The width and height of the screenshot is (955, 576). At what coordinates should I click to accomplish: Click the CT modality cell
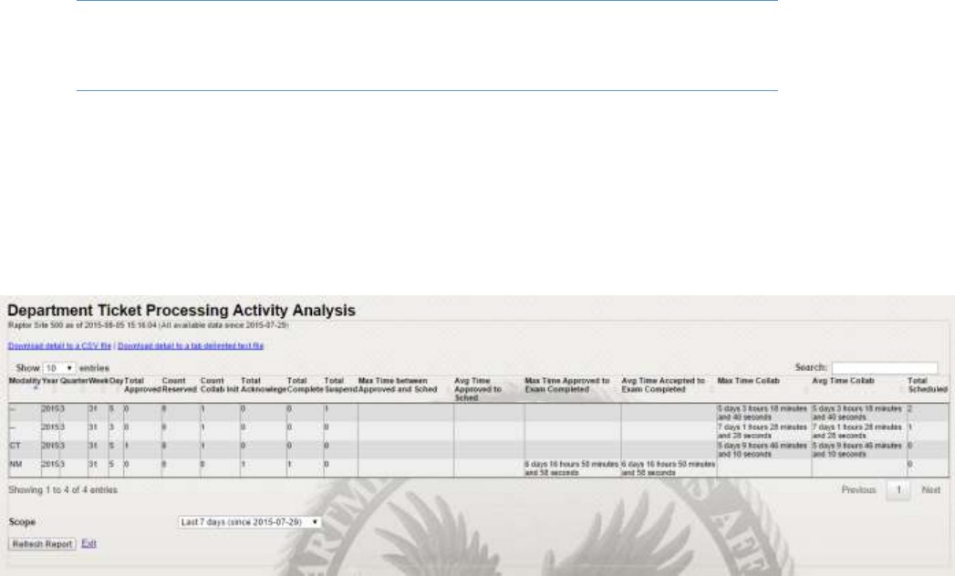[x=16, y=447]
